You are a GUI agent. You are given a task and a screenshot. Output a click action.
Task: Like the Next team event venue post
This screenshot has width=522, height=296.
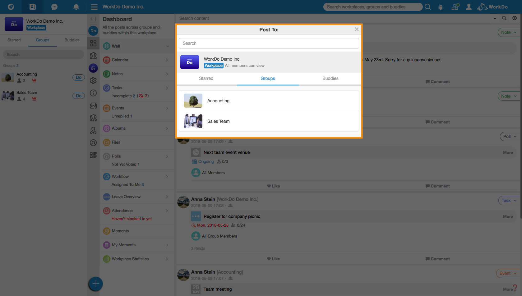coord(273,186)
